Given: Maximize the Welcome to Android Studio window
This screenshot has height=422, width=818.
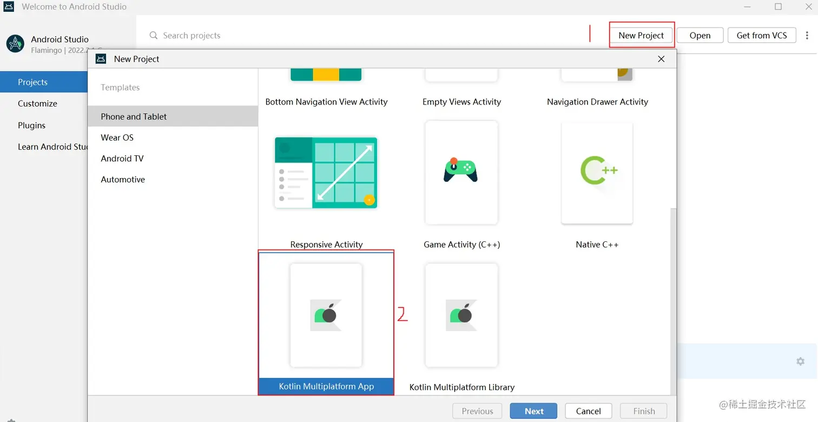Looking at the screenshot, I should (x=778, y=7).
